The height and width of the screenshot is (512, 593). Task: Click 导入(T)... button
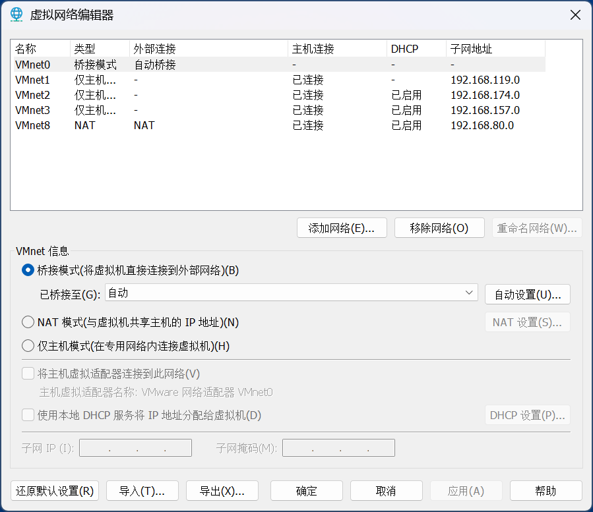142,491
